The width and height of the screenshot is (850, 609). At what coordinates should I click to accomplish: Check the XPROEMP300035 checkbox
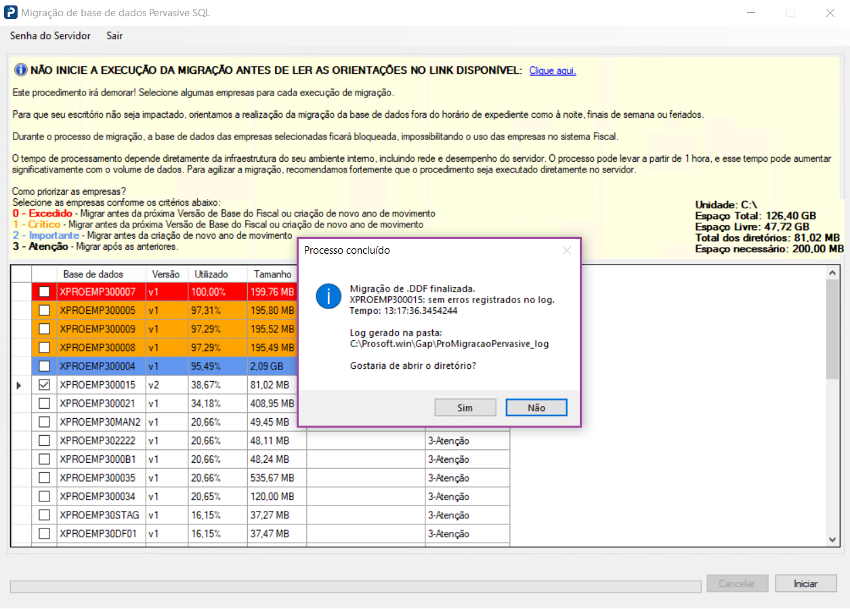click(x=44, y=478)
